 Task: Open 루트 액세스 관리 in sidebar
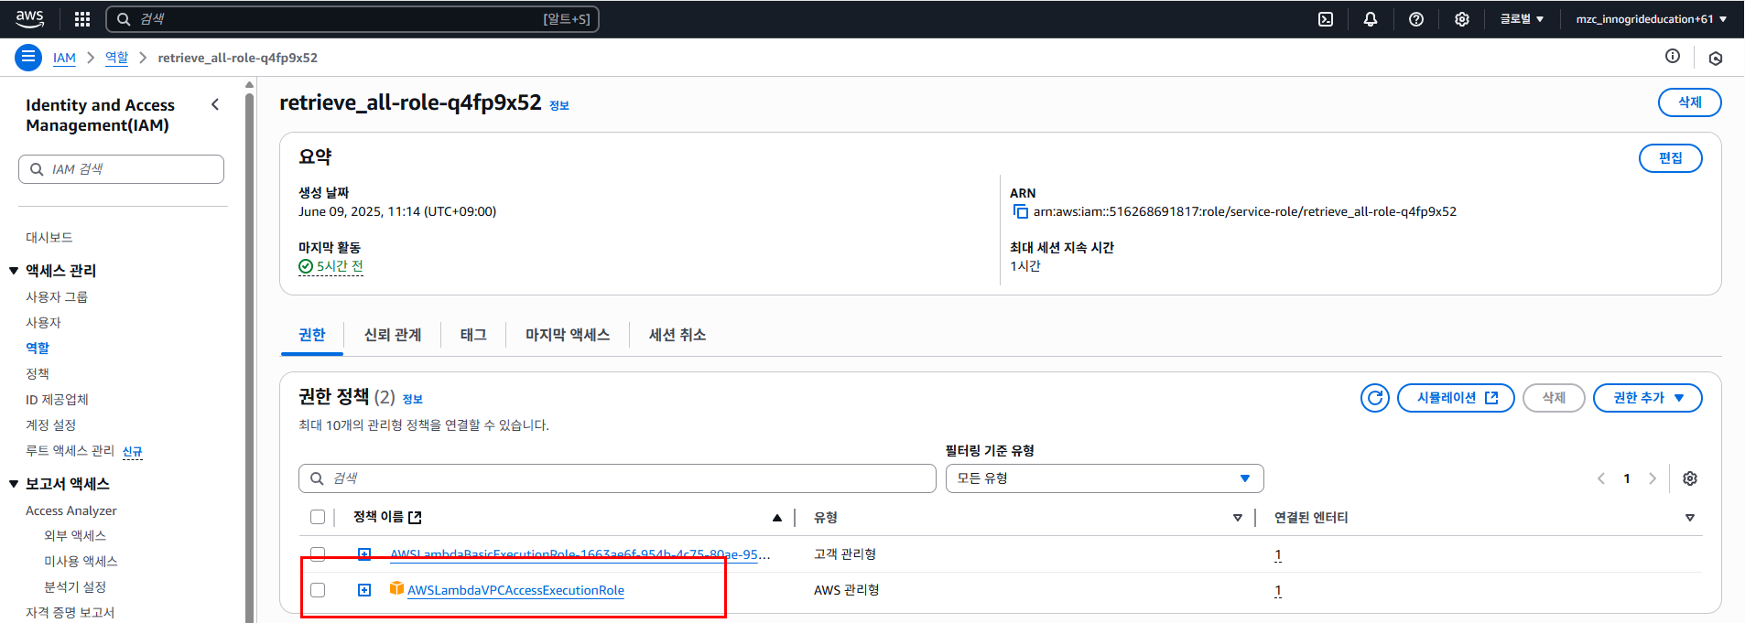[70, 450]
